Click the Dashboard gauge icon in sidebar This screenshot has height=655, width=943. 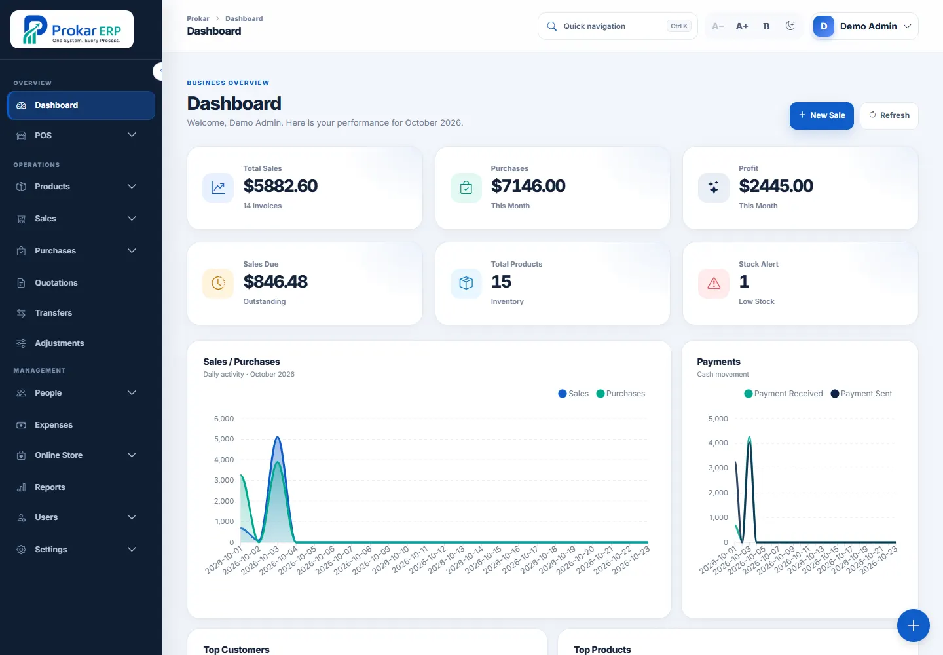pos(21,105)
